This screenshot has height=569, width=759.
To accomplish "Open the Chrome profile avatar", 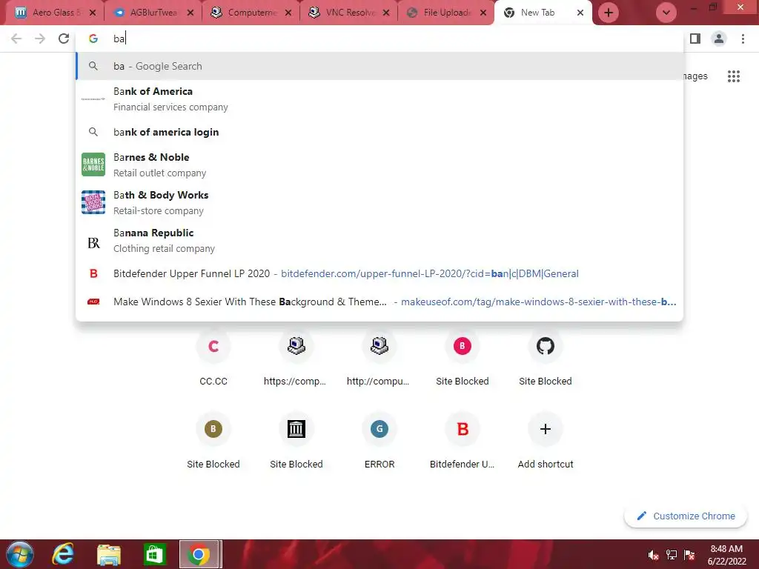I will pyautogui.click(x=719, y=39).
